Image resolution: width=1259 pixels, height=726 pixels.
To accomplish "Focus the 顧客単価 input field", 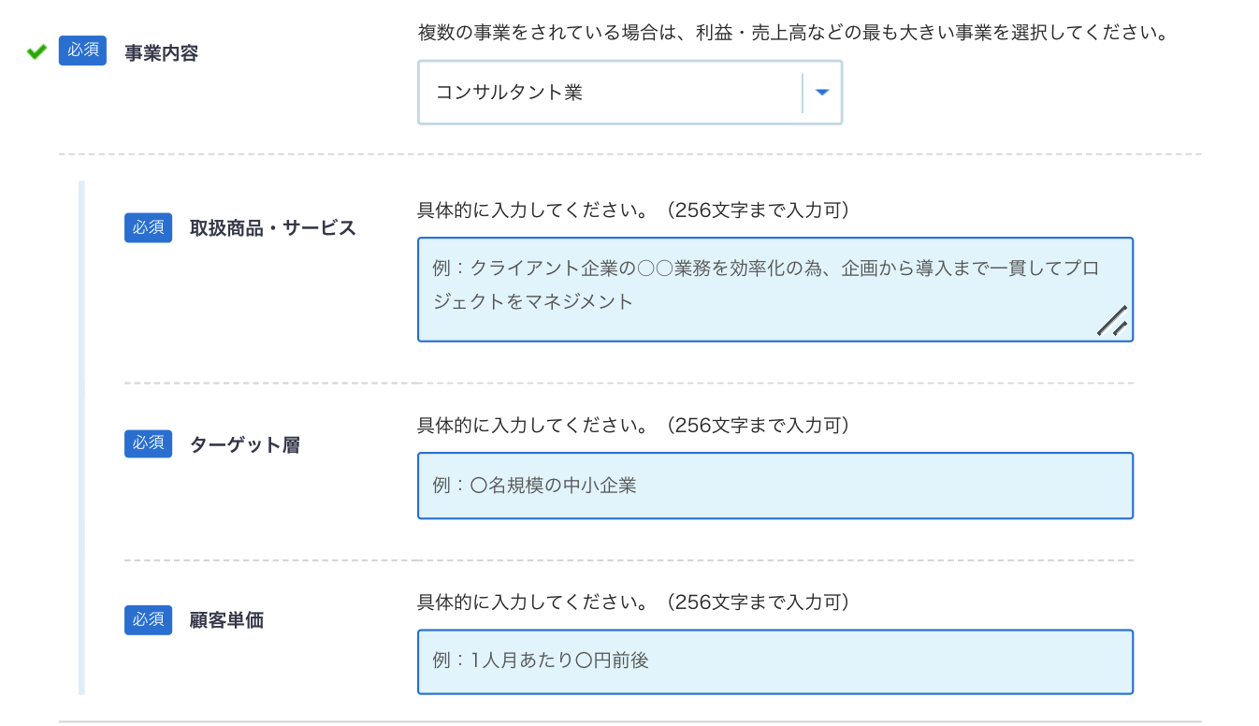I will [x=774, y=661].
